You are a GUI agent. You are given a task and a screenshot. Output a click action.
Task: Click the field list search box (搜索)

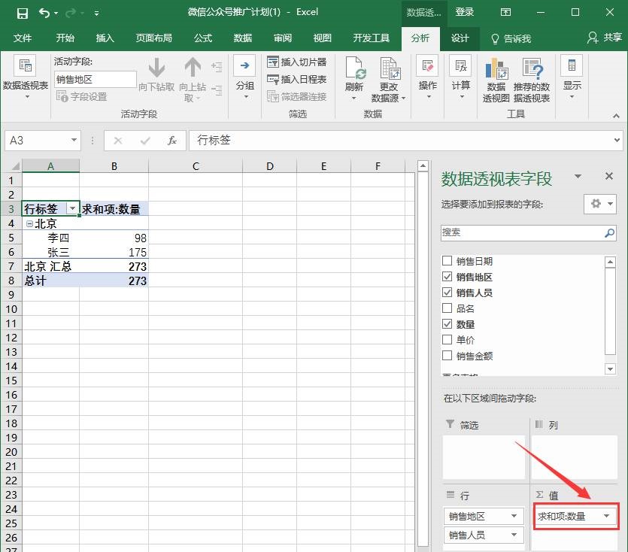[x=523, y=233]
